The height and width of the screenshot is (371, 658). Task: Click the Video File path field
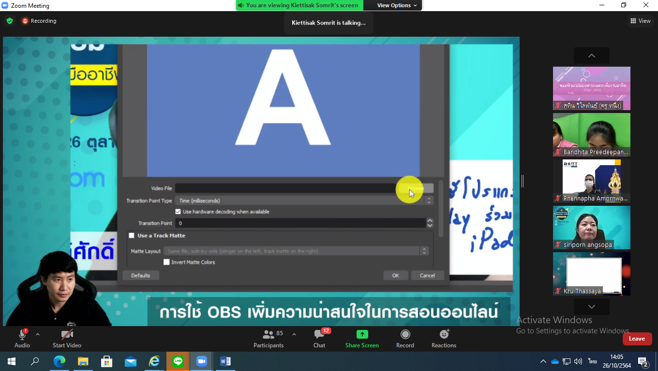285,188
